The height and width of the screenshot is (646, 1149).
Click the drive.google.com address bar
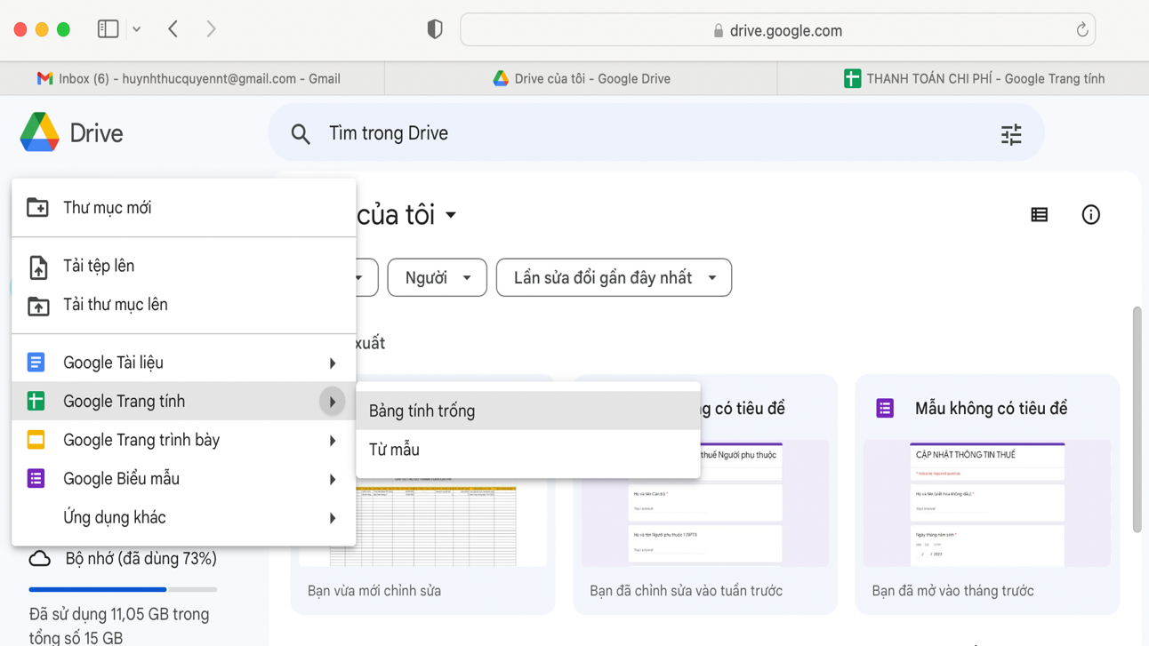pos(777,30)
